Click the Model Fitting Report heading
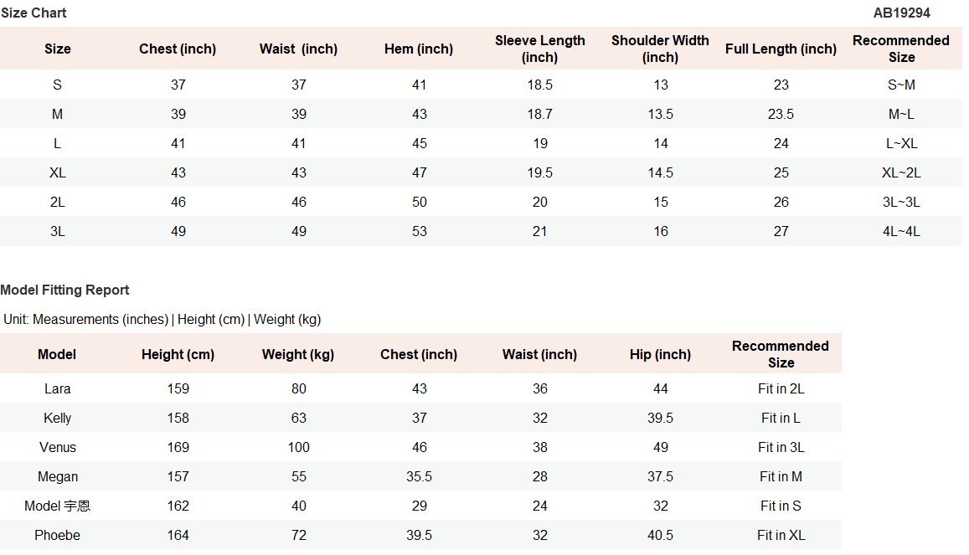This screenshot has height=555, width=969. coord(64,290)
